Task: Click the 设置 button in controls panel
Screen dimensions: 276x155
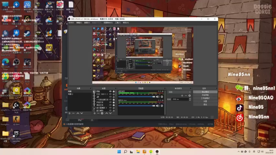Action: click(205, 101)
